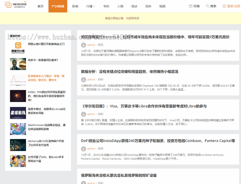Open the 首页 menu item
The height and width of the screenshot is (184, 241).
pos(40,6)
